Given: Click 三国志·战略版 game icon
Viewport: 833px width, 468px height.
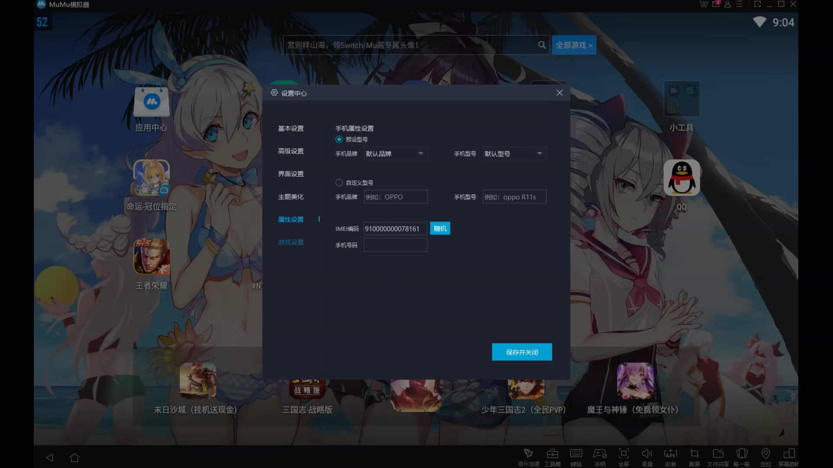Looking at the screenshot, I should [x=307, y=389].
